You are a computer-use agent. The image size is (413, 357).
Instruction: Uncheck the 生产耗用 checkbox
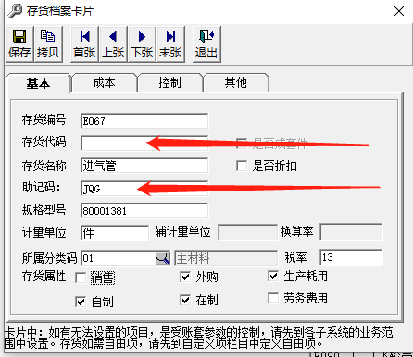(x=273, y=276)
